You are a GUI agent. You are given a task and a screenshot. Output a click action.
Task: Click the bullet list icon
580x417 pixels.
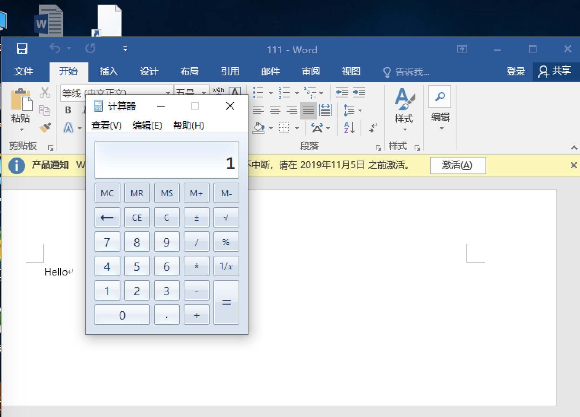pyautogui.click(x=258, y=92)
